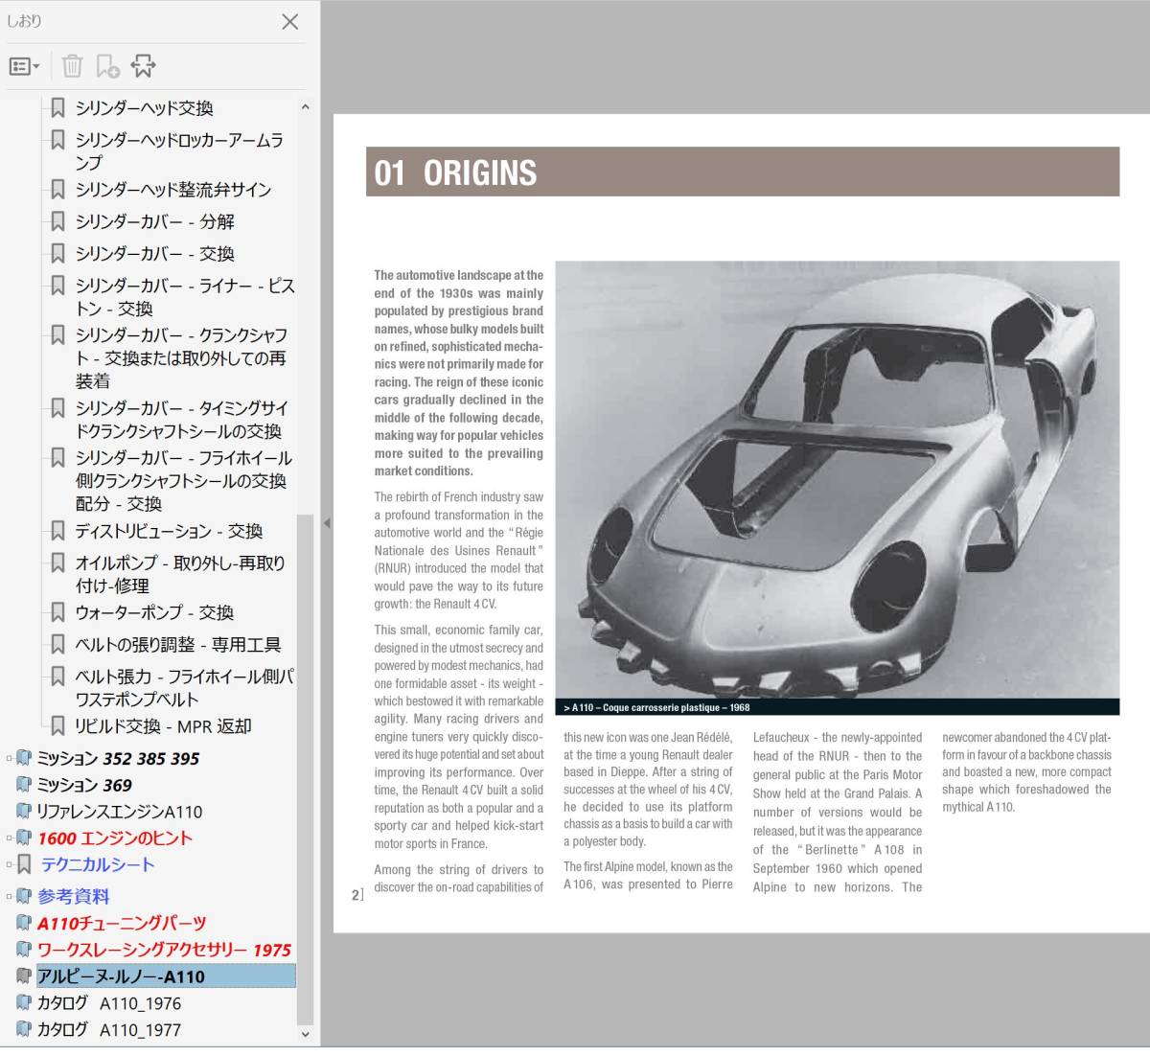1150x1056 pixels.
Task: Go to ワークスレーシングアクセサリー 1975 bookmark
Action: click(x=163, y=951)
